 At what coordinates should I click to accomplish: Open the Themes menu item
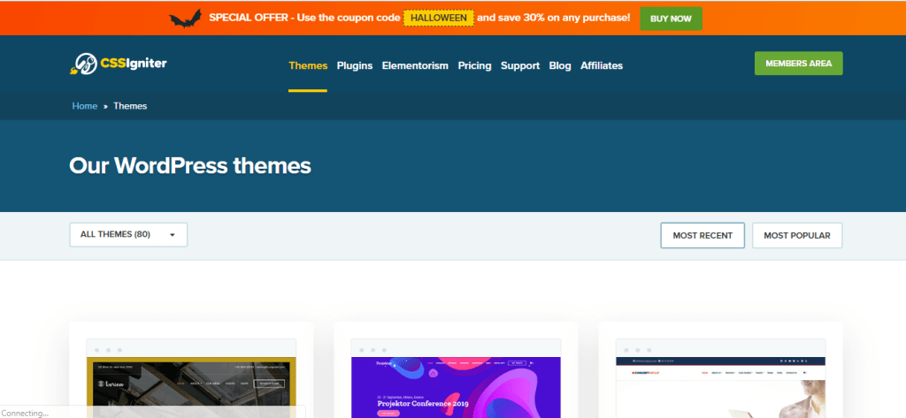(x=308, y=65)
